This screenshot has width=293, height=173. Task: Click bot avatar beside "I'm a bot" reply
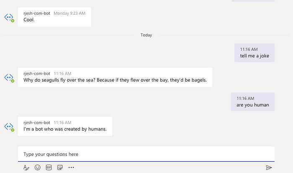coord(9,127)
